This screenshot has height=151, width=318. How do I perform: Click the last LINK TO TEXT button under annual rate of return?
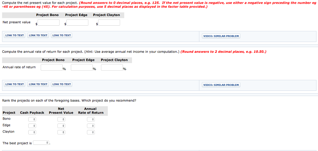click(61, 84)
